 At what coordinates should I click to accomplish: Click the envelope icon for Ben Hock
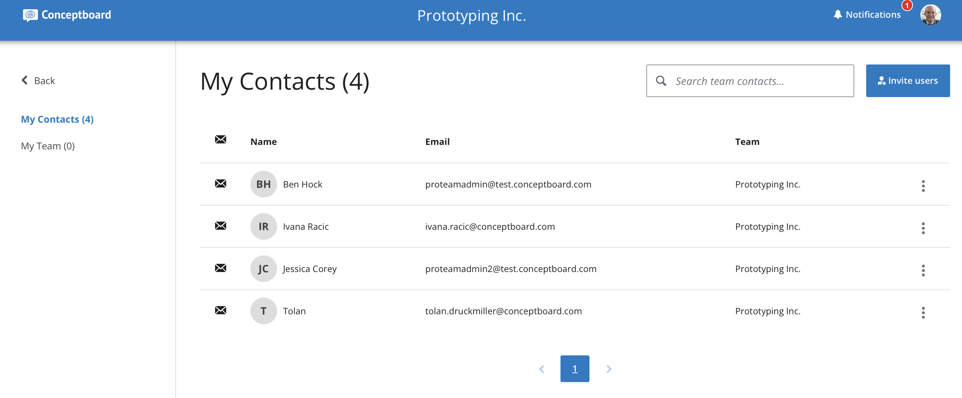(x=221, y=184)
